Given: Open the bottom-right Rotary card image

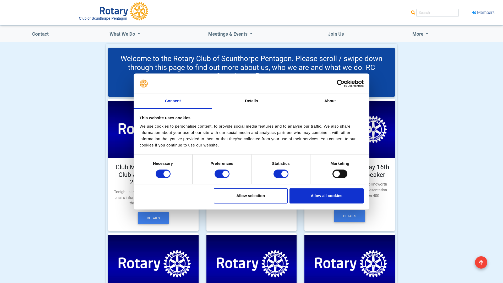Looking at the screenshot, I should [349, 259].
